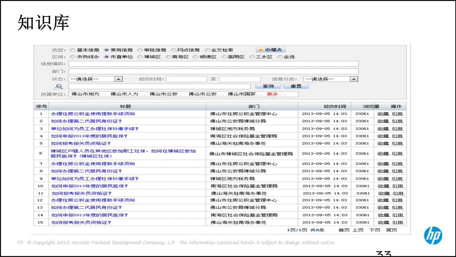Image resolution: width=456 pixels, height=257 pixels.
Task: Click the 信息编码 input field
Action: [x=213, y=64]
